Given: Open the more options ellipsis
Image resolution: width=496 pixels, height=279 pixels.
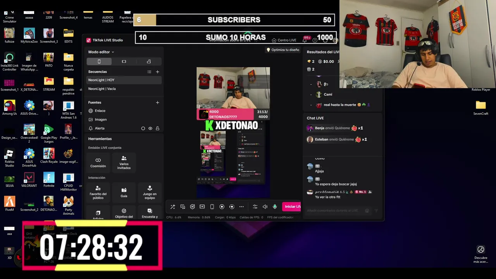Looking at the screenshot, I should (x=241, y=207).
